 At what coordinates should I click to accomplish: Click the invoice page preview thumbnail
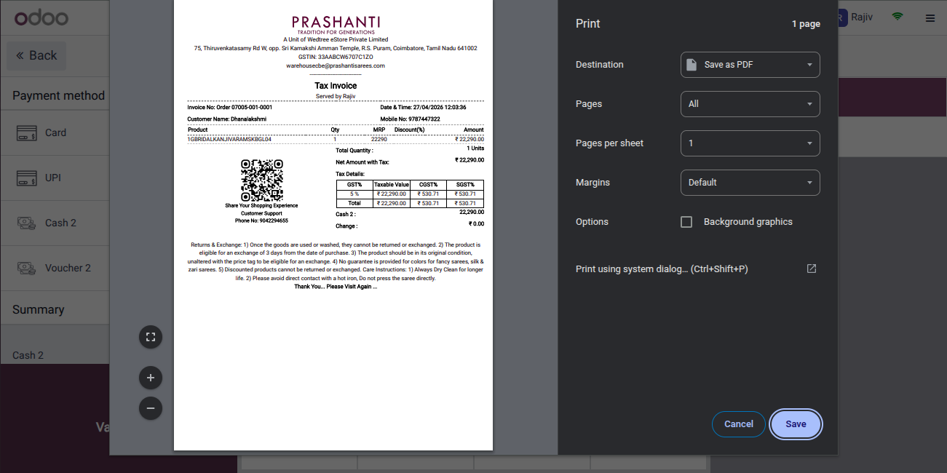pos(333,225)
